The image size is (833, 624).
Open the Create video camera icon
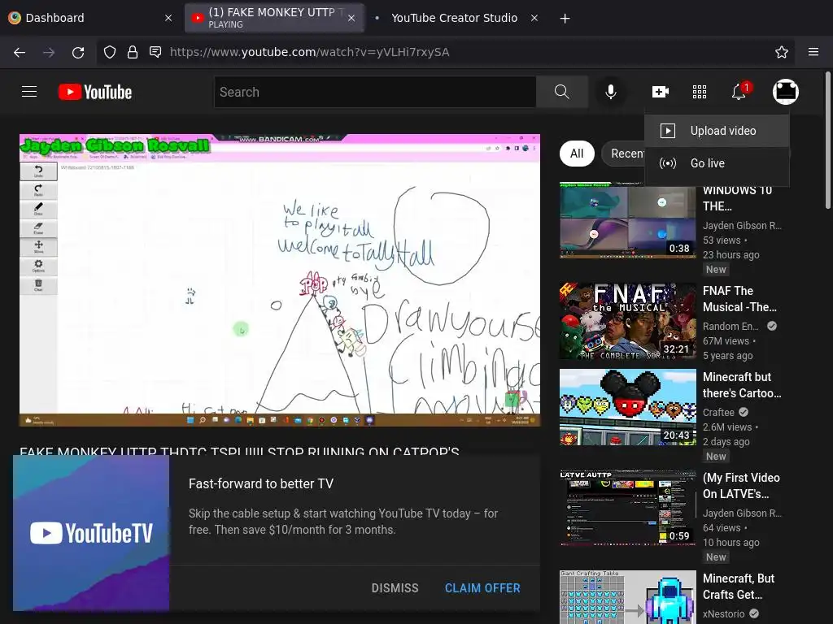pos(661,92)
